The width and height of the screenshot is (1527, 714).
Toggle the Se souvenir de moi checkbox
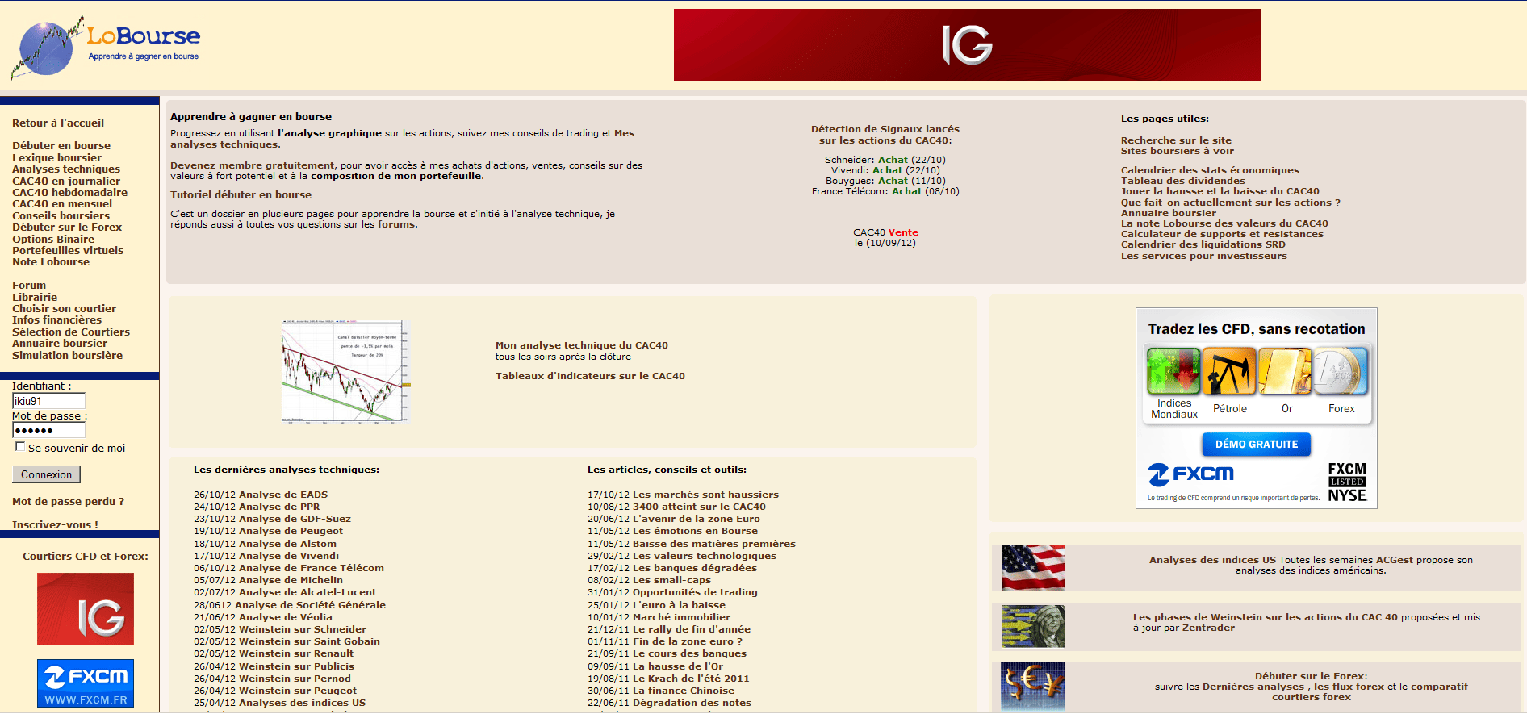pos(20,447)
